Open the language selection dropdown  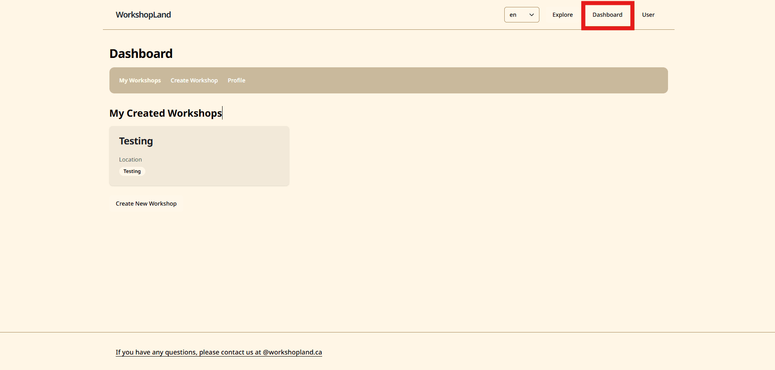[x=521, y=15]
